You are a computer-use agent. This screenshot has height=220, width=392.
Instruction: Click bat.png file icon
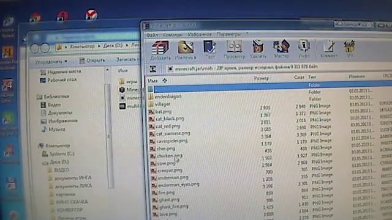151,112
